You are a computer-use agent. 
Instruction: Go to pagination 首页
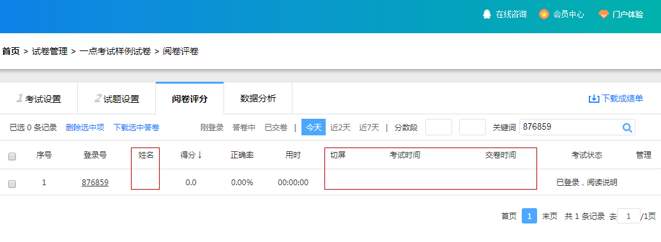509,216
